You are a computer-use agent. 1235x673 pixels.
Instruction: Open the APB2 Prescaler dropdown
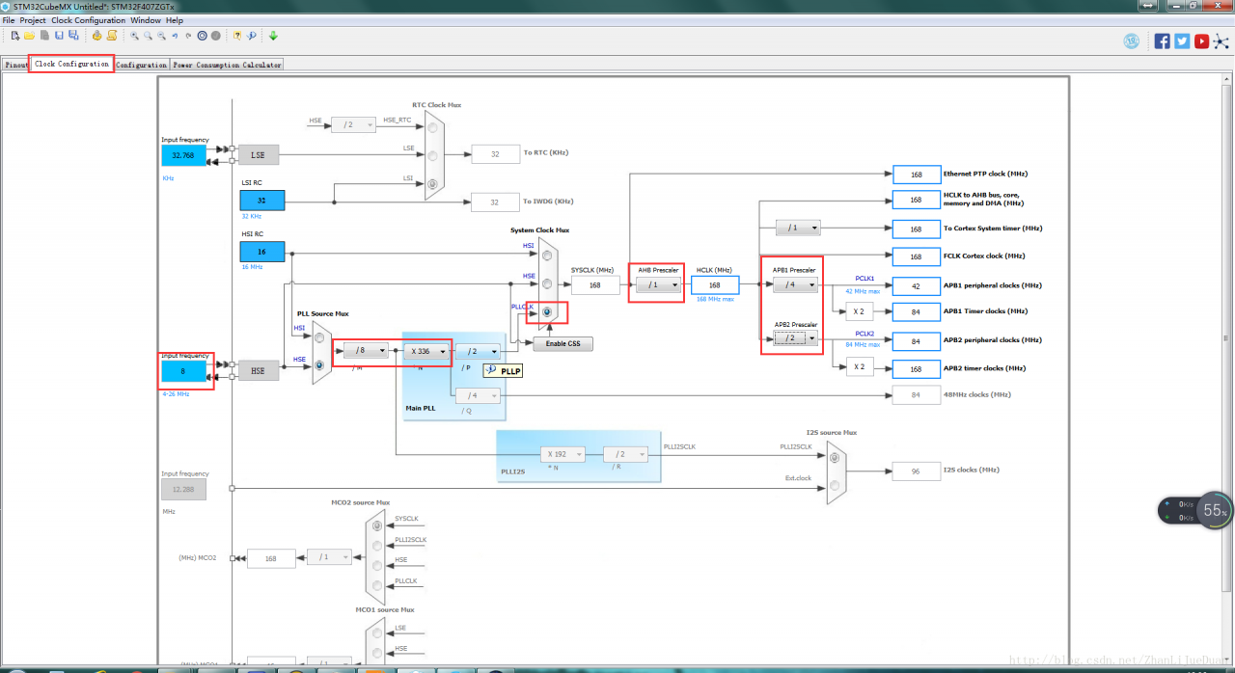click(796, 338)
